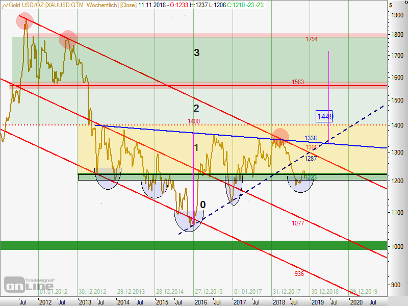Click the zone number 2 label
Screen dimensions: 408x306
click(196, 108)
